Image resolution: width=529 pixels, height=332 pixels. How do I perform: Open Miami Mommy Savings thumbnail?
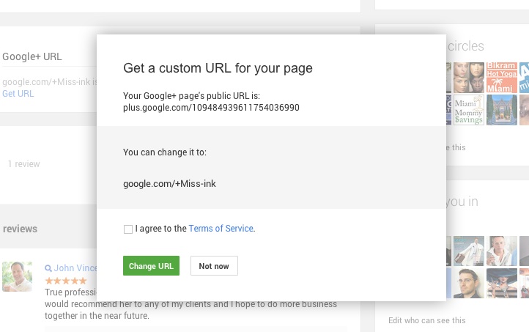coord(469,110)
